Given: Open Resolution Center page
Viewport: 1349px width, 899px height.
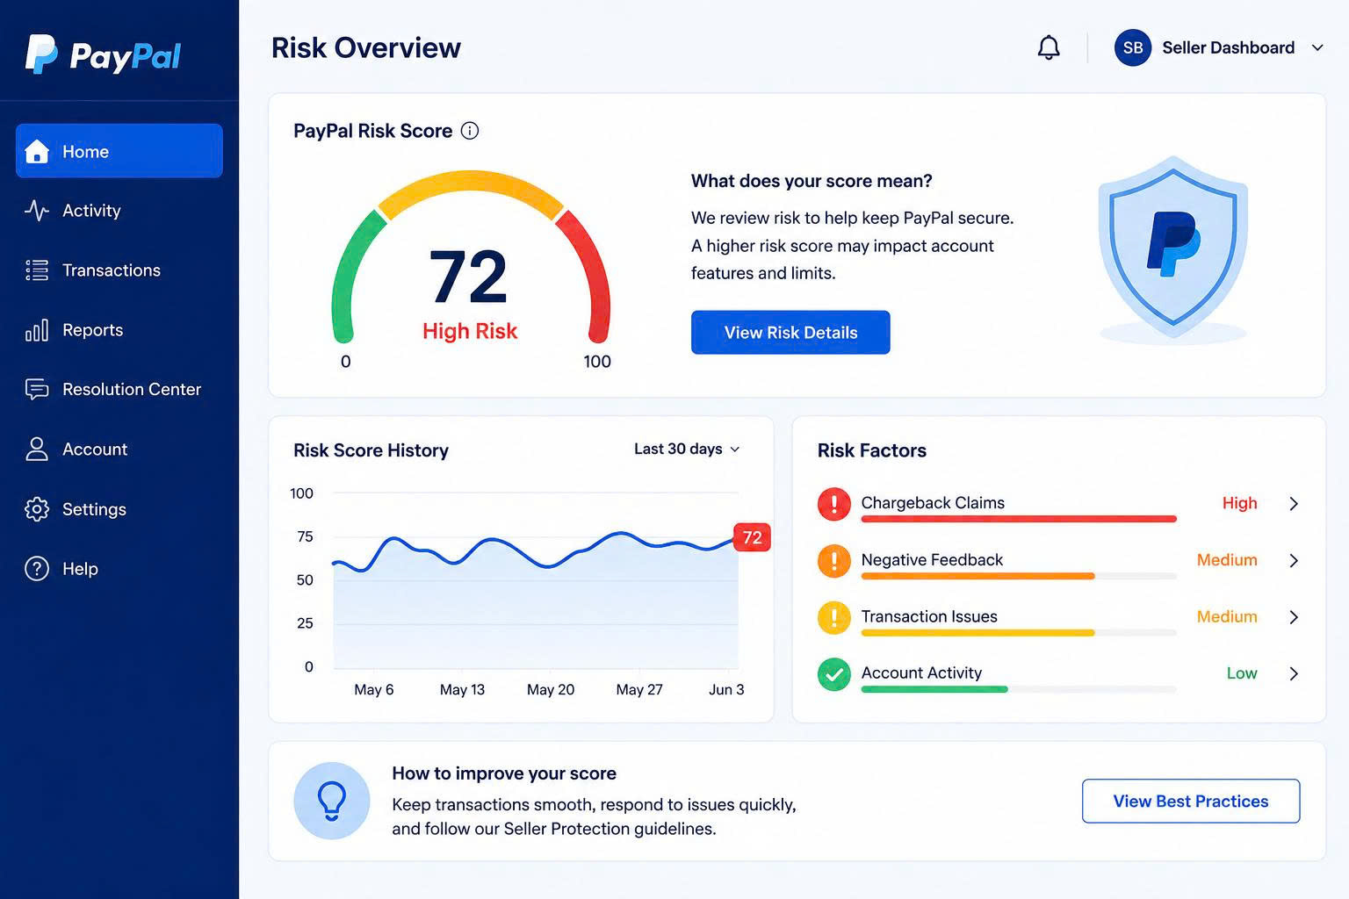Looking at the screenshot, I should pos(132,389).
